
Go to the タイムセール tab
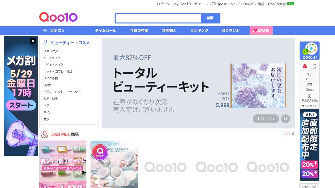(x=106, y=31)
